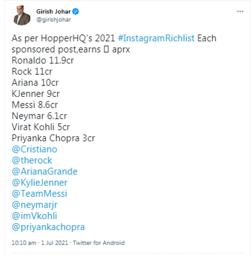This screenshot has width=251, height=256.
Task: Click Girish Johar's profile picture
Action: 22,15
